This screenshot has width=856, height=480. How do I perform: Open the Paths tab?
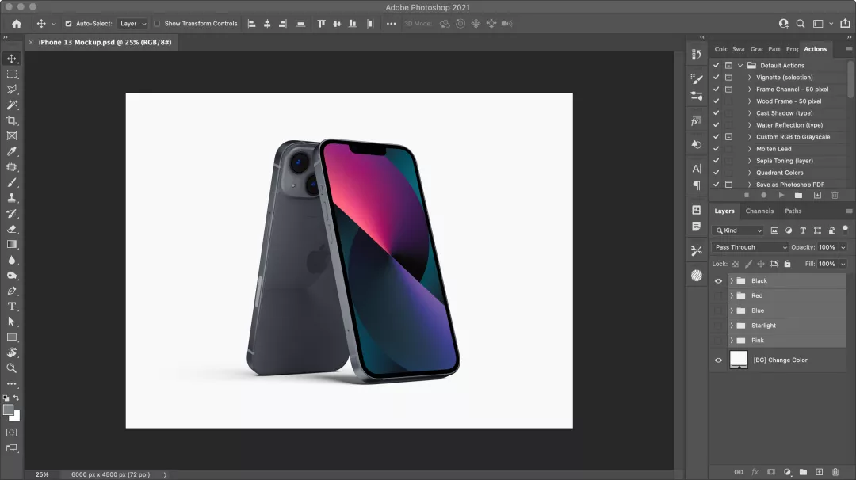pos(793,211)
